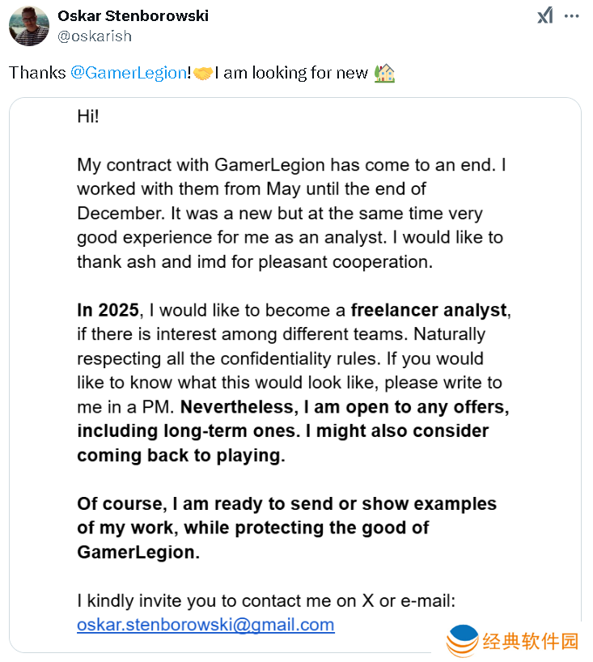Open the Oskar Stenborowski display name
This screenshot has width=593, height=662.
click(133, 16)
